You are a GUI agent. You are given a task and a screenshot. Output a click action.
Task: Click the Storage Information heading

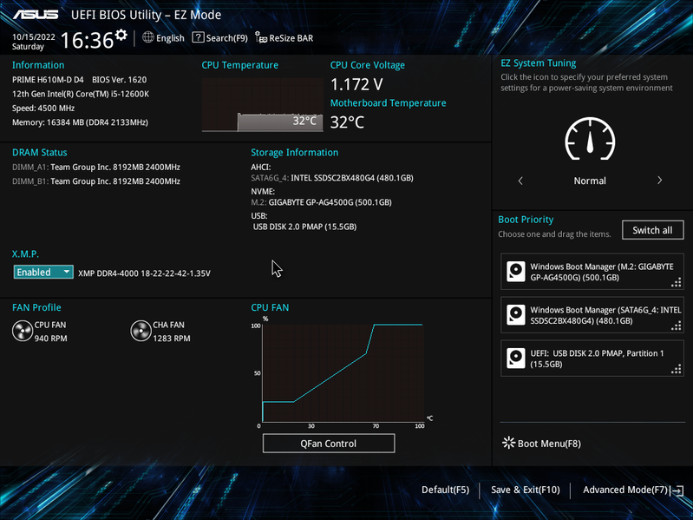point(295,153)
